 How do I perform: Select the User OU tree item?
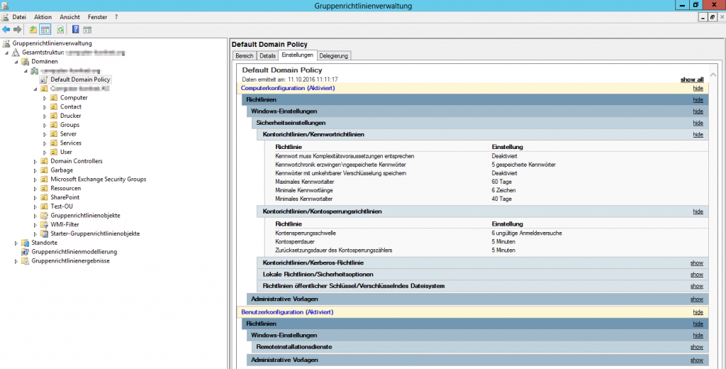coord(66,152)
